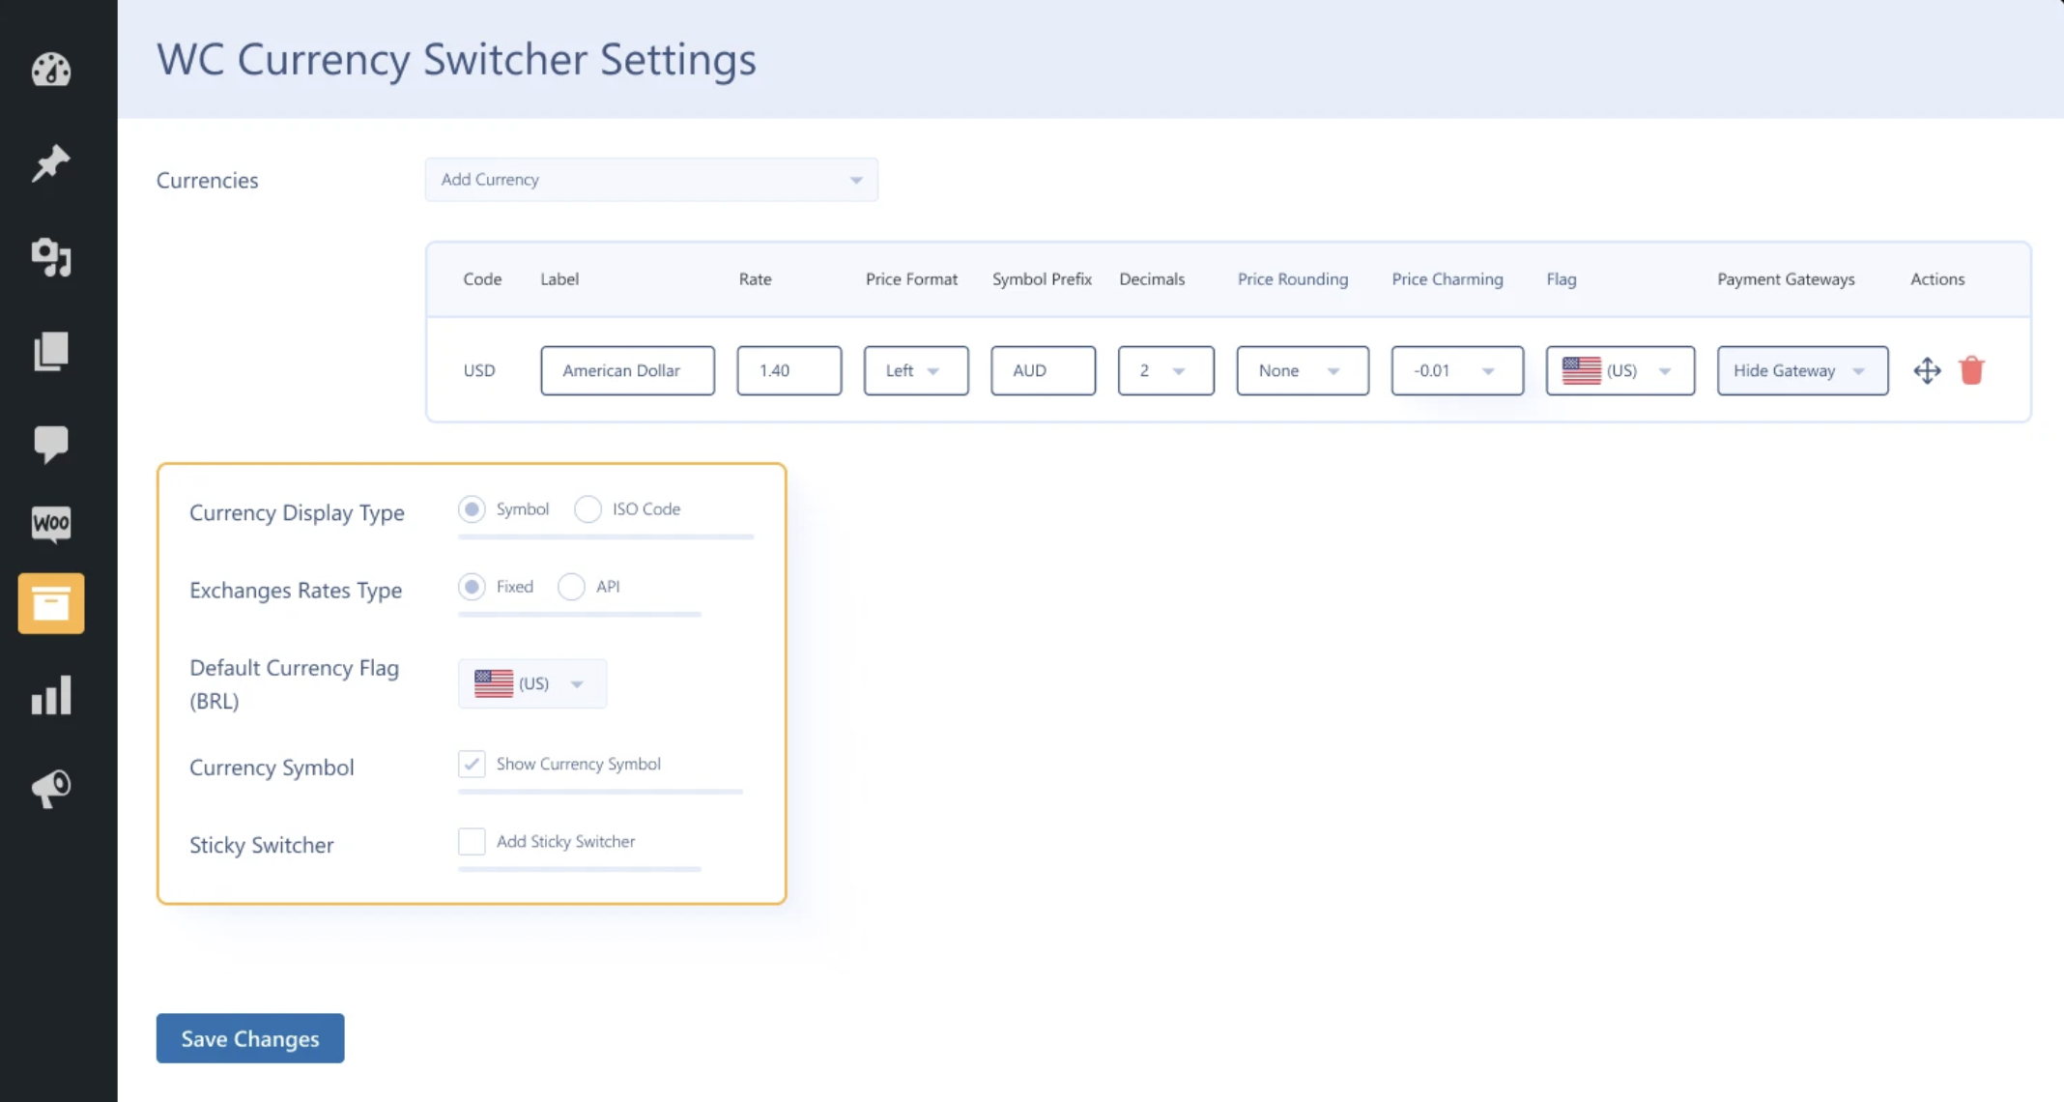This screenshot has width=2064, height=1102.
Task: Open the Pages icon in sidebar
Action: (51, 351)
